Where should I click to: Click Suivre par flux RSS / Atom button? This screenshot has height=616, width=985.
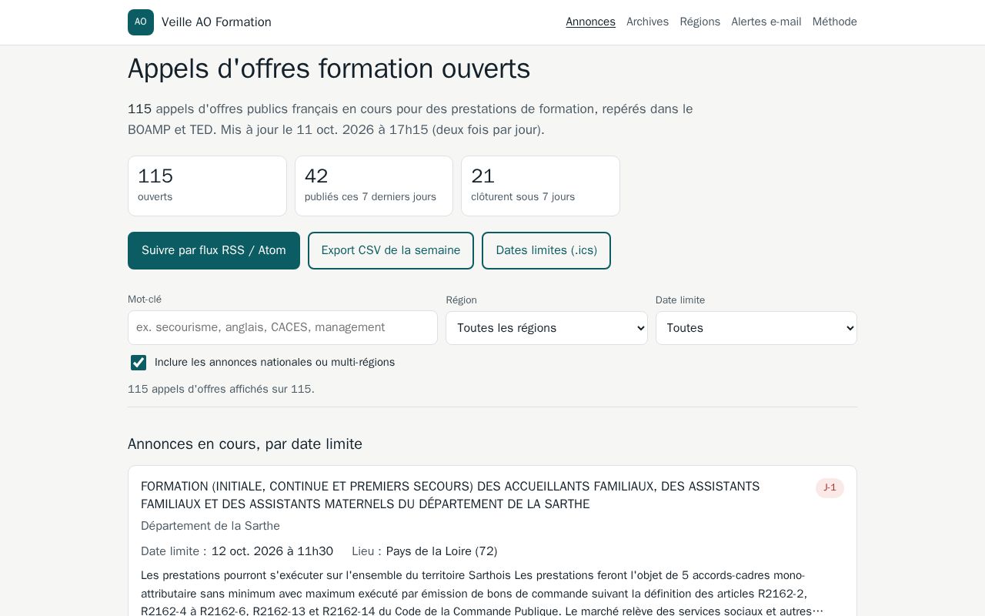coord(214,250)
